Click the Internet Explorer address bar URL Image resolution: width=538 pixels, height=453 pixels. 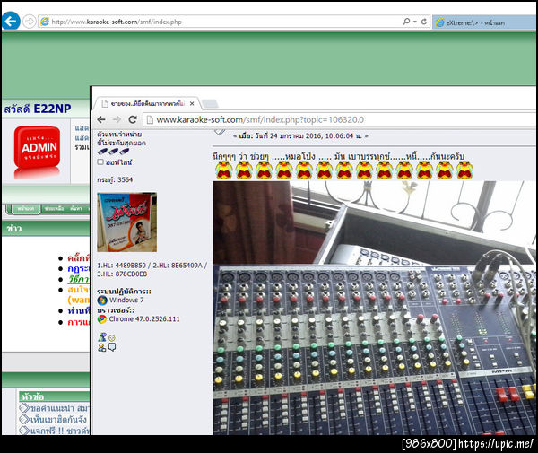click(x=117, y=22)
